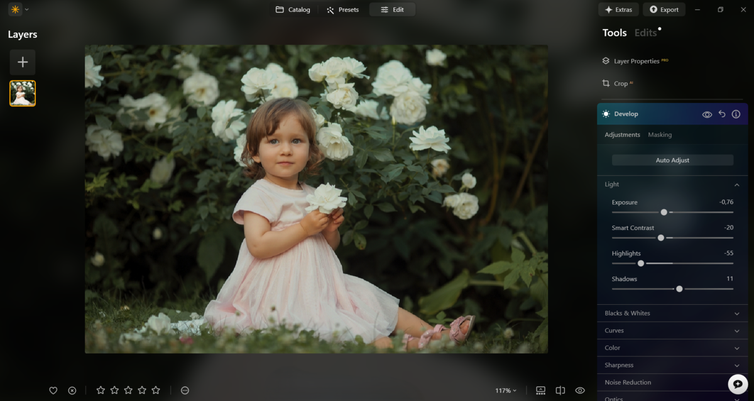The image size is (754, 401).
Task: Collapse the Light section
Action: coord(736,184)
